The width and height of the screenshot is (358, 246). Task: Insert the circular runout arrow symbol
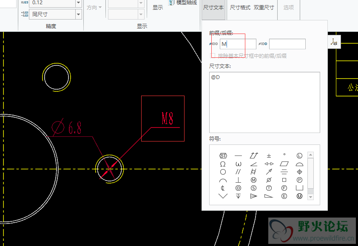click(269, 172)
